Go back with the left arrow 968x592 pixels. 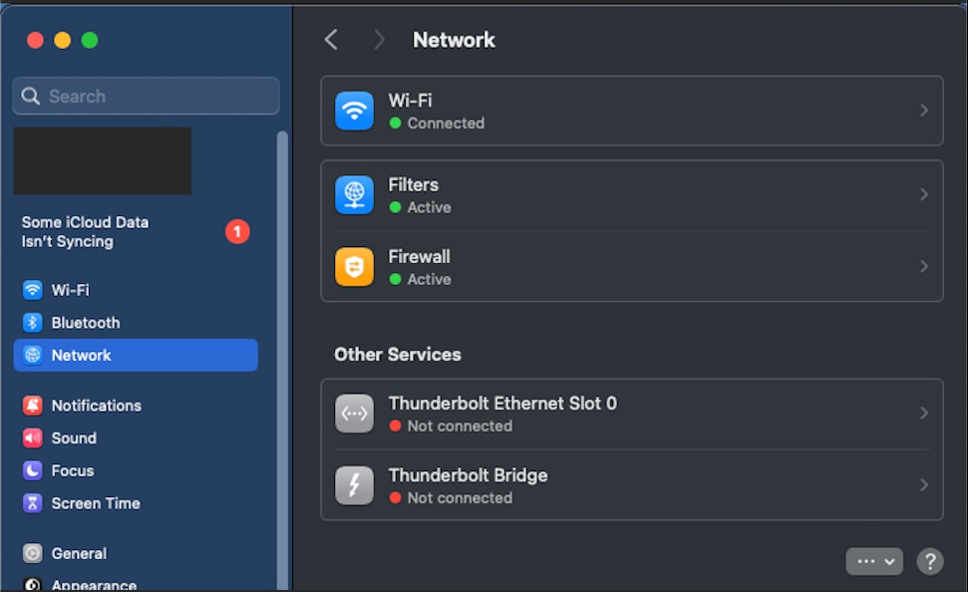tap(331, 40)
